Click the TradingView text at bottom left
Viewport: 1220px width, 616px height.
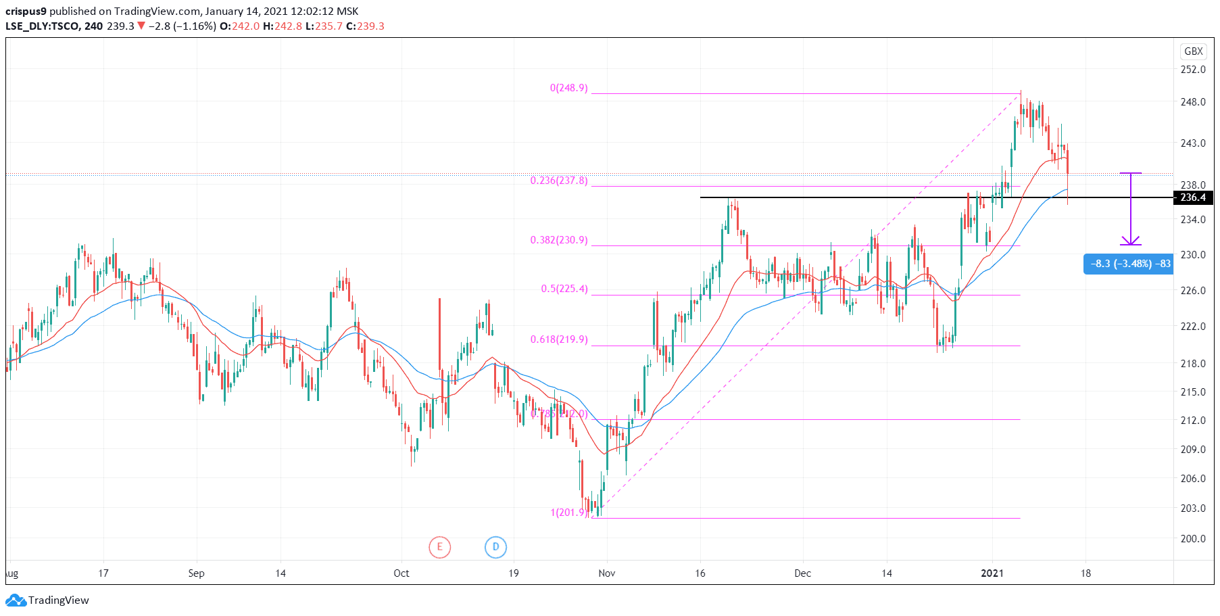(x=59, y=600)
